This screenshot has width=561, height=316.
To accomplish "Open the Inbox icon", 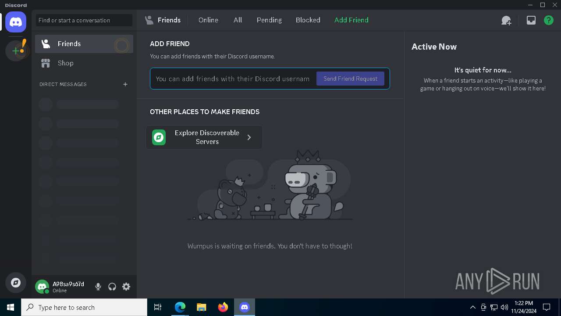I will coord(531,20).
